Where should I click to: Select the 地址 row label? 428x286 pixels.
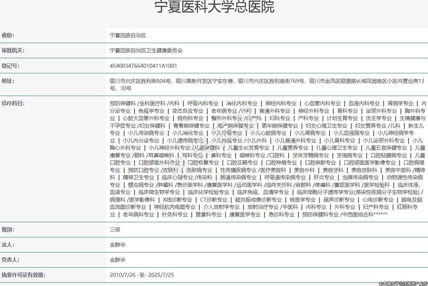[x=8, y=81]
